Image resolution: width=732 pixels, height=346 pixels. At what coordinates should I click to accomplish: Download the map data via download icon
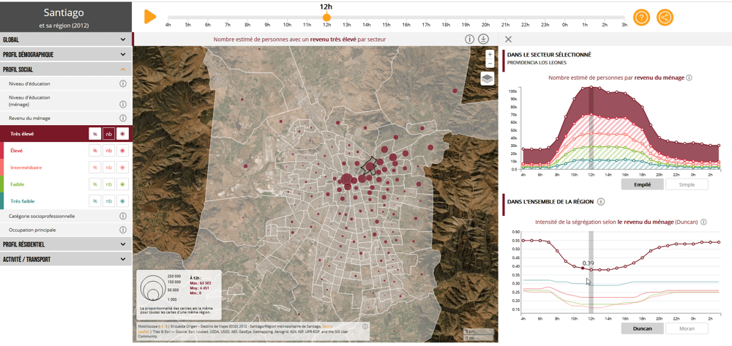484,40
